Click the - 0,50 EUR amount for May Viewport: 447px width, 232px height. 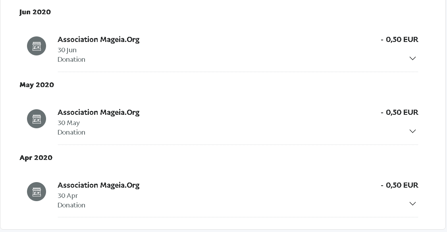click(399, 112)
